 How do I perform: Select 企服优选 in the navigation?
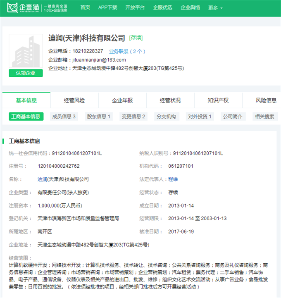coord(163,7)
